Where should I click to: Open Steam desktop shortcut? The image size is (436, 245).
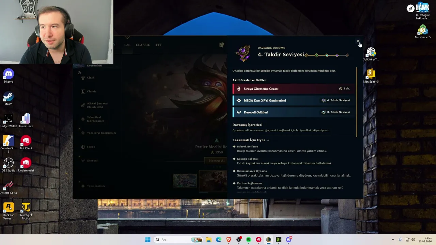click(x=9, y=98)
